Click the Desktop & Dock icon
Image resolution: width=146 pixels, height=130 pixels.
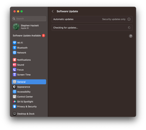pos(14,114)
